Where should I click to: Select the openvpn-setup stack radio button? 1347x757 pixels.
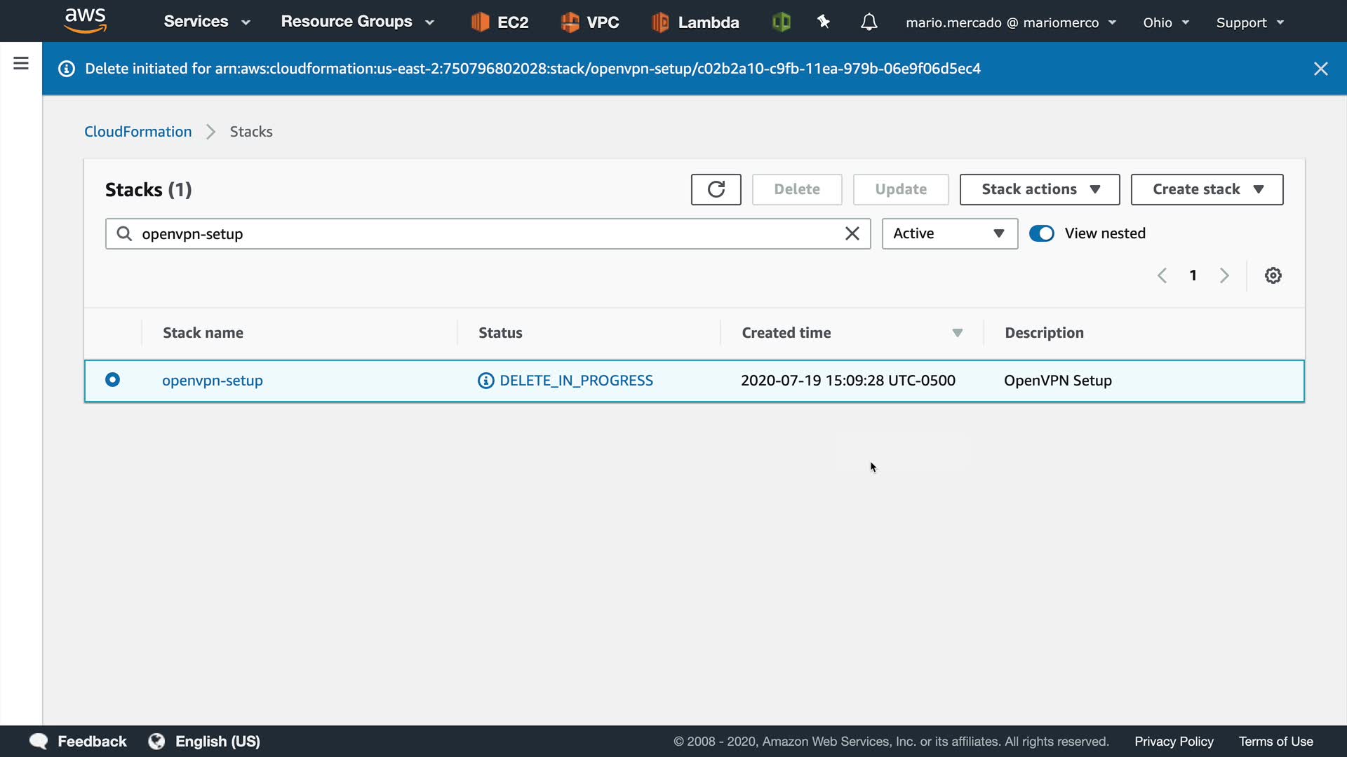pyautogui.click(x=112, y=380)
